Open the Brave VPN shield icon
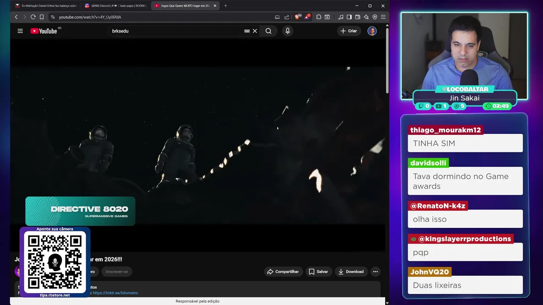 point(375,17)
